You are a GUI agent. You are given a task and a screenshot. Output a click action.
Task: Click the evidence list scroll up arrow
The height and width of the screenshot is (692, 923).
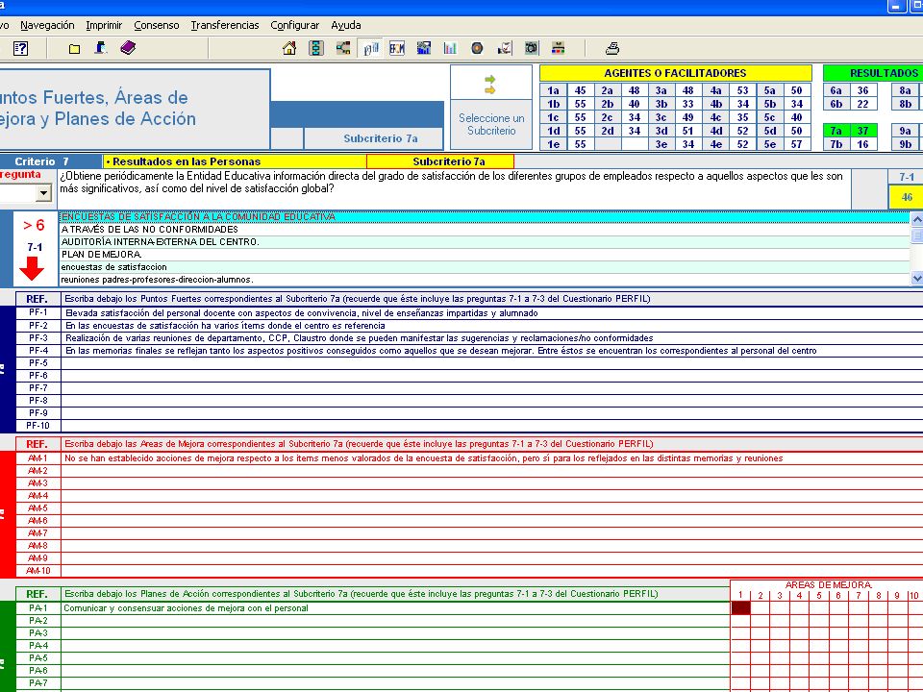916,219
